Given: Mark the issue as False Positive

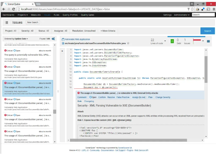Looking at the screenshot, I should 123,97.
